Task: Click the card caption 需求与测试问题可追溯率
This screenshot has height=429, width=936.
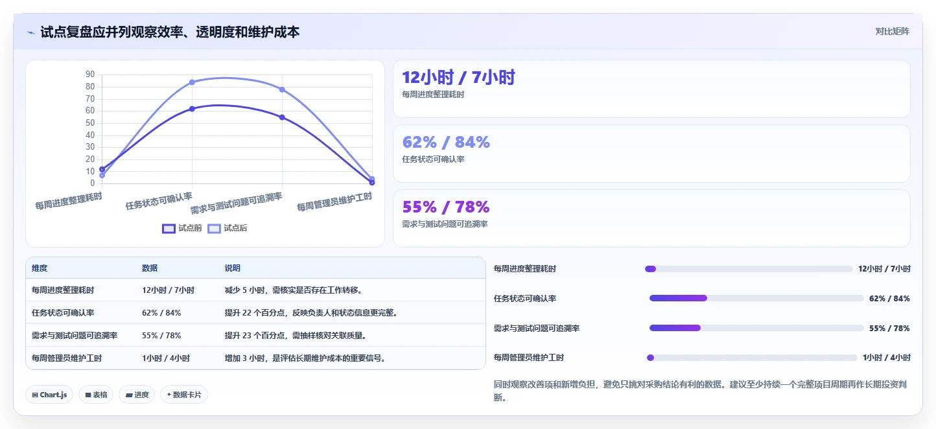Action: [x=445, y=224]
